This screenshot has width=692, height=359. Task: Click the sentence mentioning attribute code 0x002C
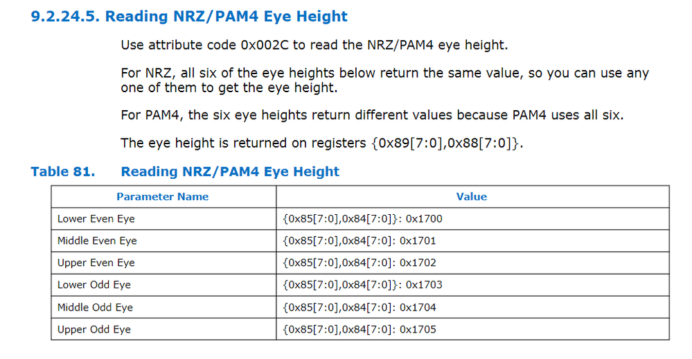click(x=314, y=45)
